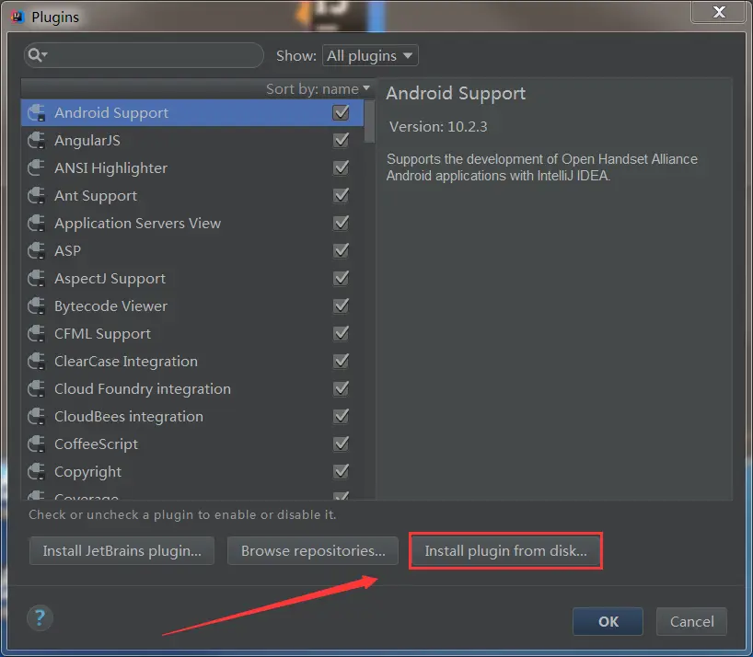
Task: Select the ASP plugin row
Action: [x=192, y=250]
